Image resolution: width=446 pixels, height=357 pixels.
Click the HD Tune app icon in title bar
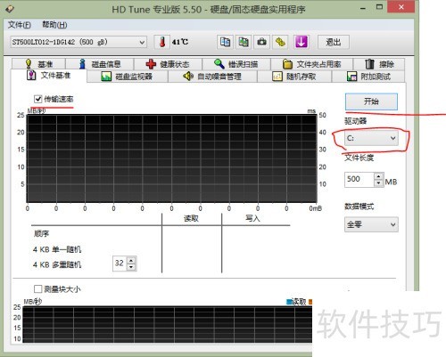tap(10, 9)
